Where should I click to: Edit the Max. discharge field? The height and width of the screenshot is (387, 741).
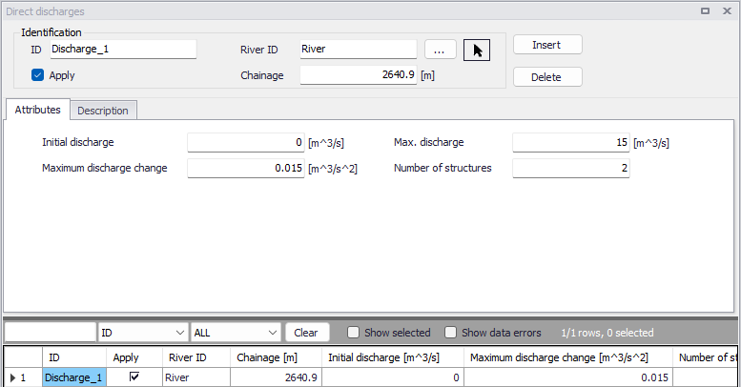[x=571, y=142]
